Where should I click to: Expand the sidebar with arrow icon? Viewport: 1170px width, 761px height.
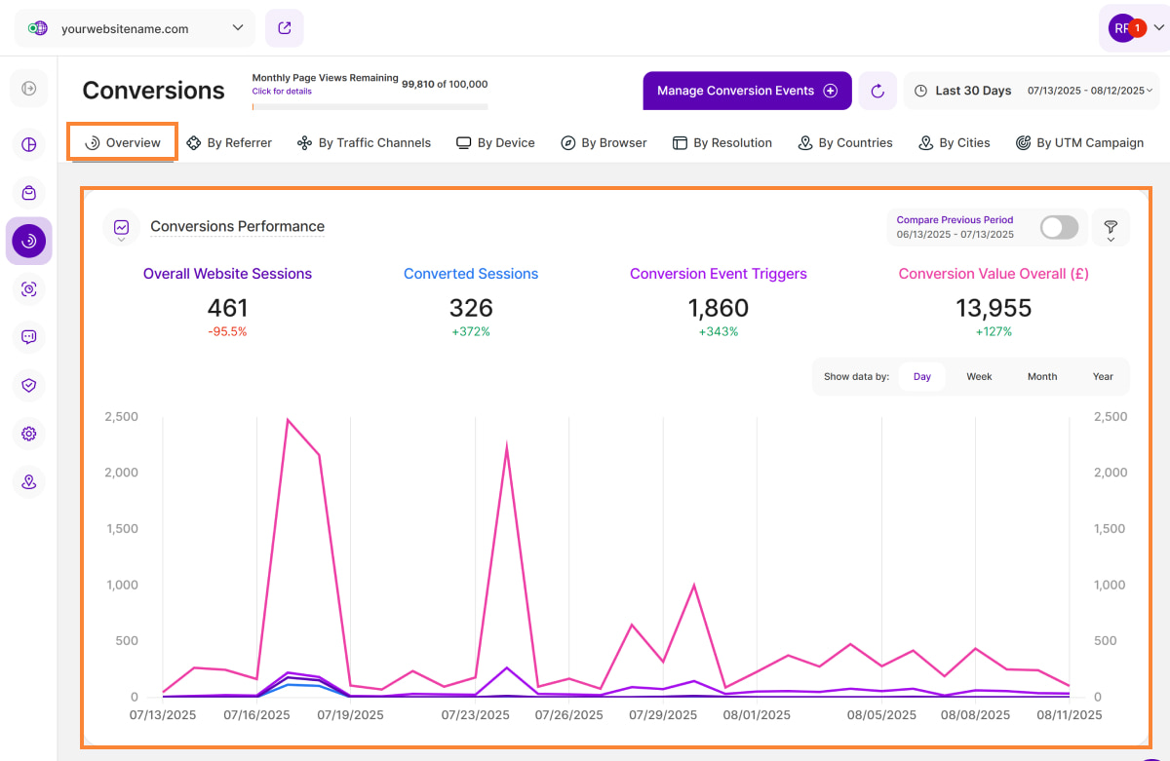(29, 89)
